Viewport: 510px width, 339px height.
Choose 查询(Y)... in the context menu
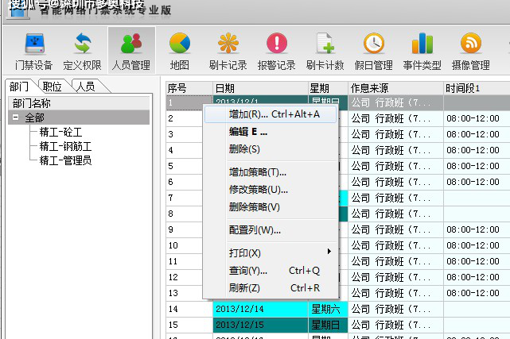pyautogui.click(x=271, y=271)
